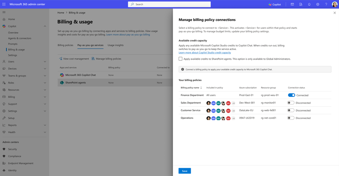Close the Manage billing policy connections panel

[335, 13]
